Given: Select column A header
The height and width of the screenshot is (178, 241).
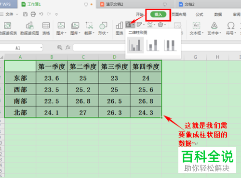Looking at the screenshot, I should pos(20,57).
